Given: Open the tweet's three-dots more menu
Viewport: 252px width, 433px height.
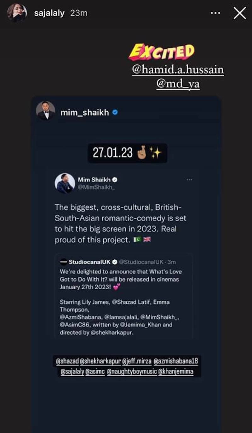Looking at the screenshot, I should pyautogui.click(x=189, y=180).
